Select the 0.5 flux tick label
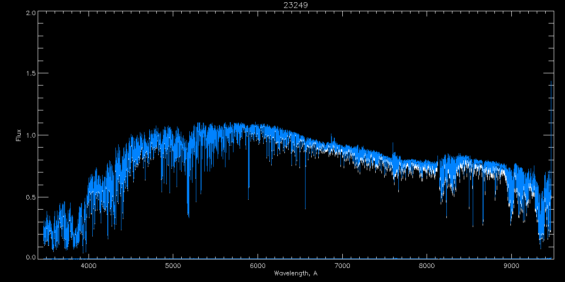This screenshot has height=282, width=565. 30,197
